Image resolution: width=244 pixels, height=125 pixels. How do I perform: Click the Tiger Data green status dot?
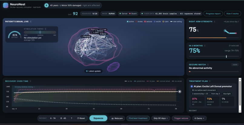[x=142, y=14]
